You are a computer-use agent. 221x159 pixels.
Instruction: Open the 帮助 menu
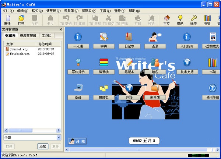pyautogui.click(x=134, y=11)
